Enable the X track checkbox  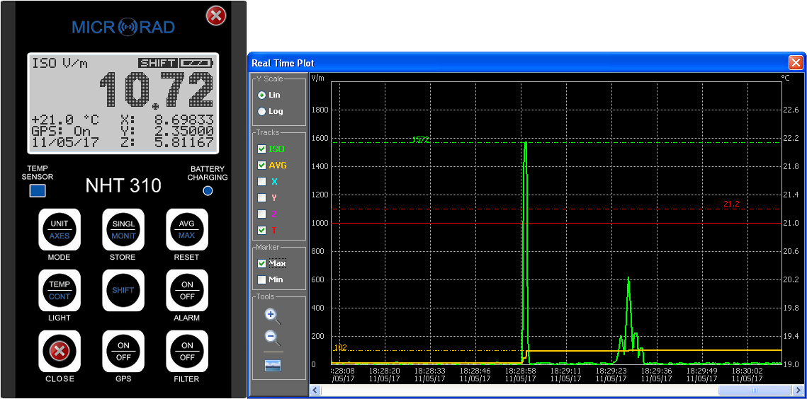[x=261, y=182]
